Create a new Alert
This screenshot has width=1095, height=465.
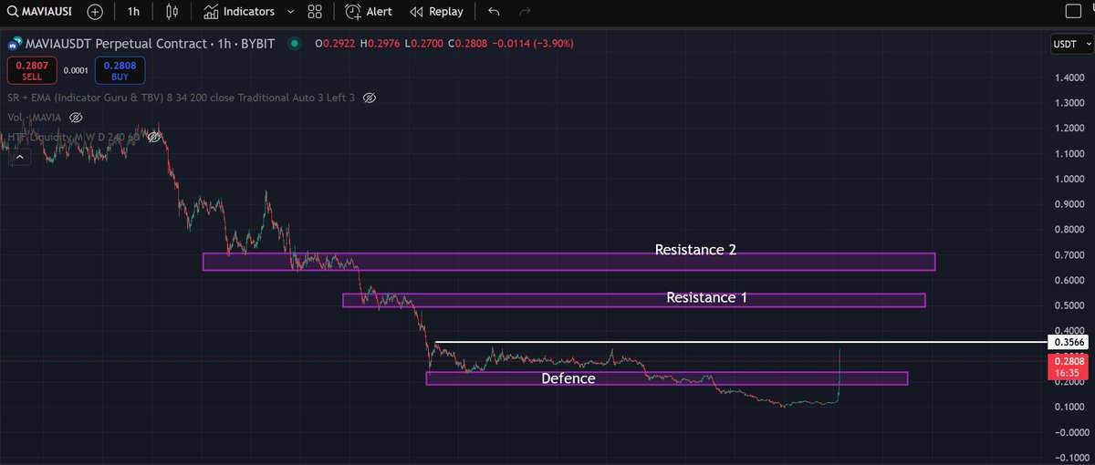pyautogui.click(x=369, y=12)
